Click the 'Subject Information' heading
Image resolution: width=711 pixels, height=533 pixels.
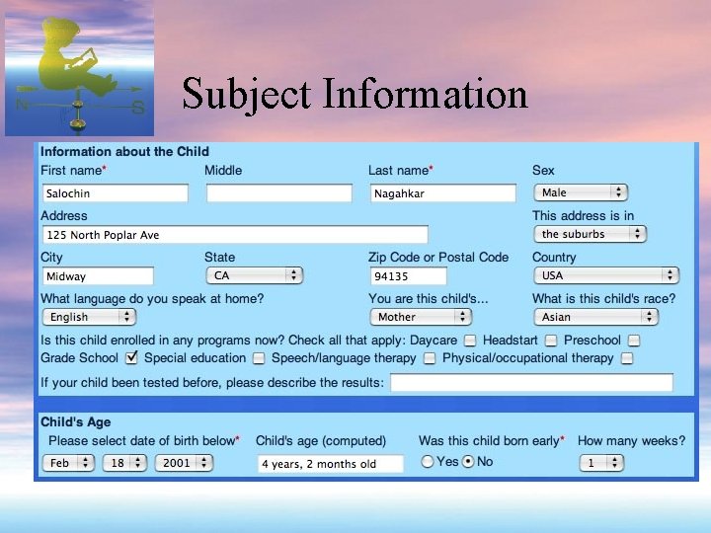click(x=355, y=94)
